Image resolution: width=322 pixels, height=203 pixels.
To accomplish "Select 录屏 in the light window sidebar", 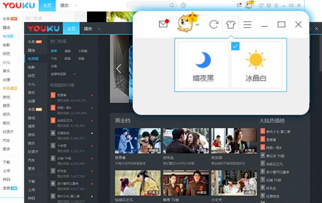I will pos(10,188).
